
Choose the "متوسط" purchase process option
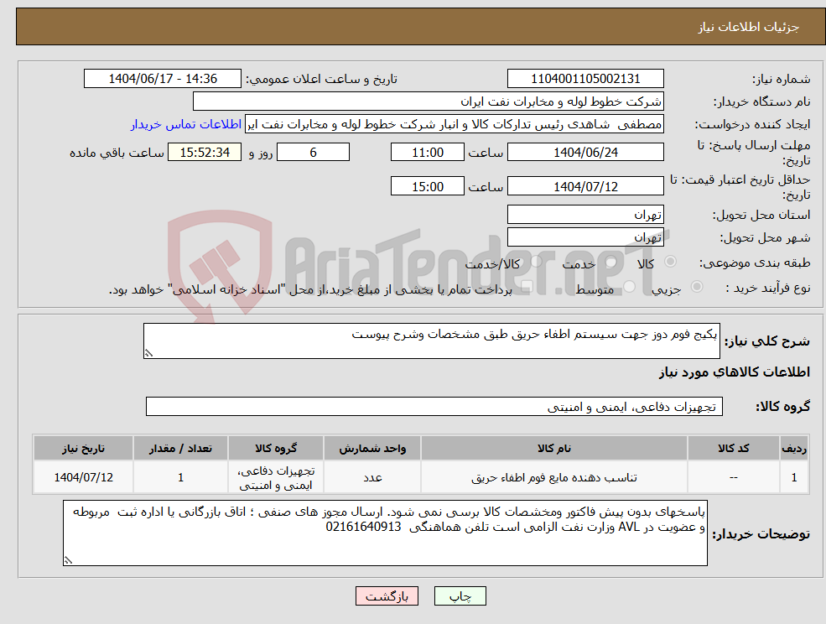pos(630,288)
